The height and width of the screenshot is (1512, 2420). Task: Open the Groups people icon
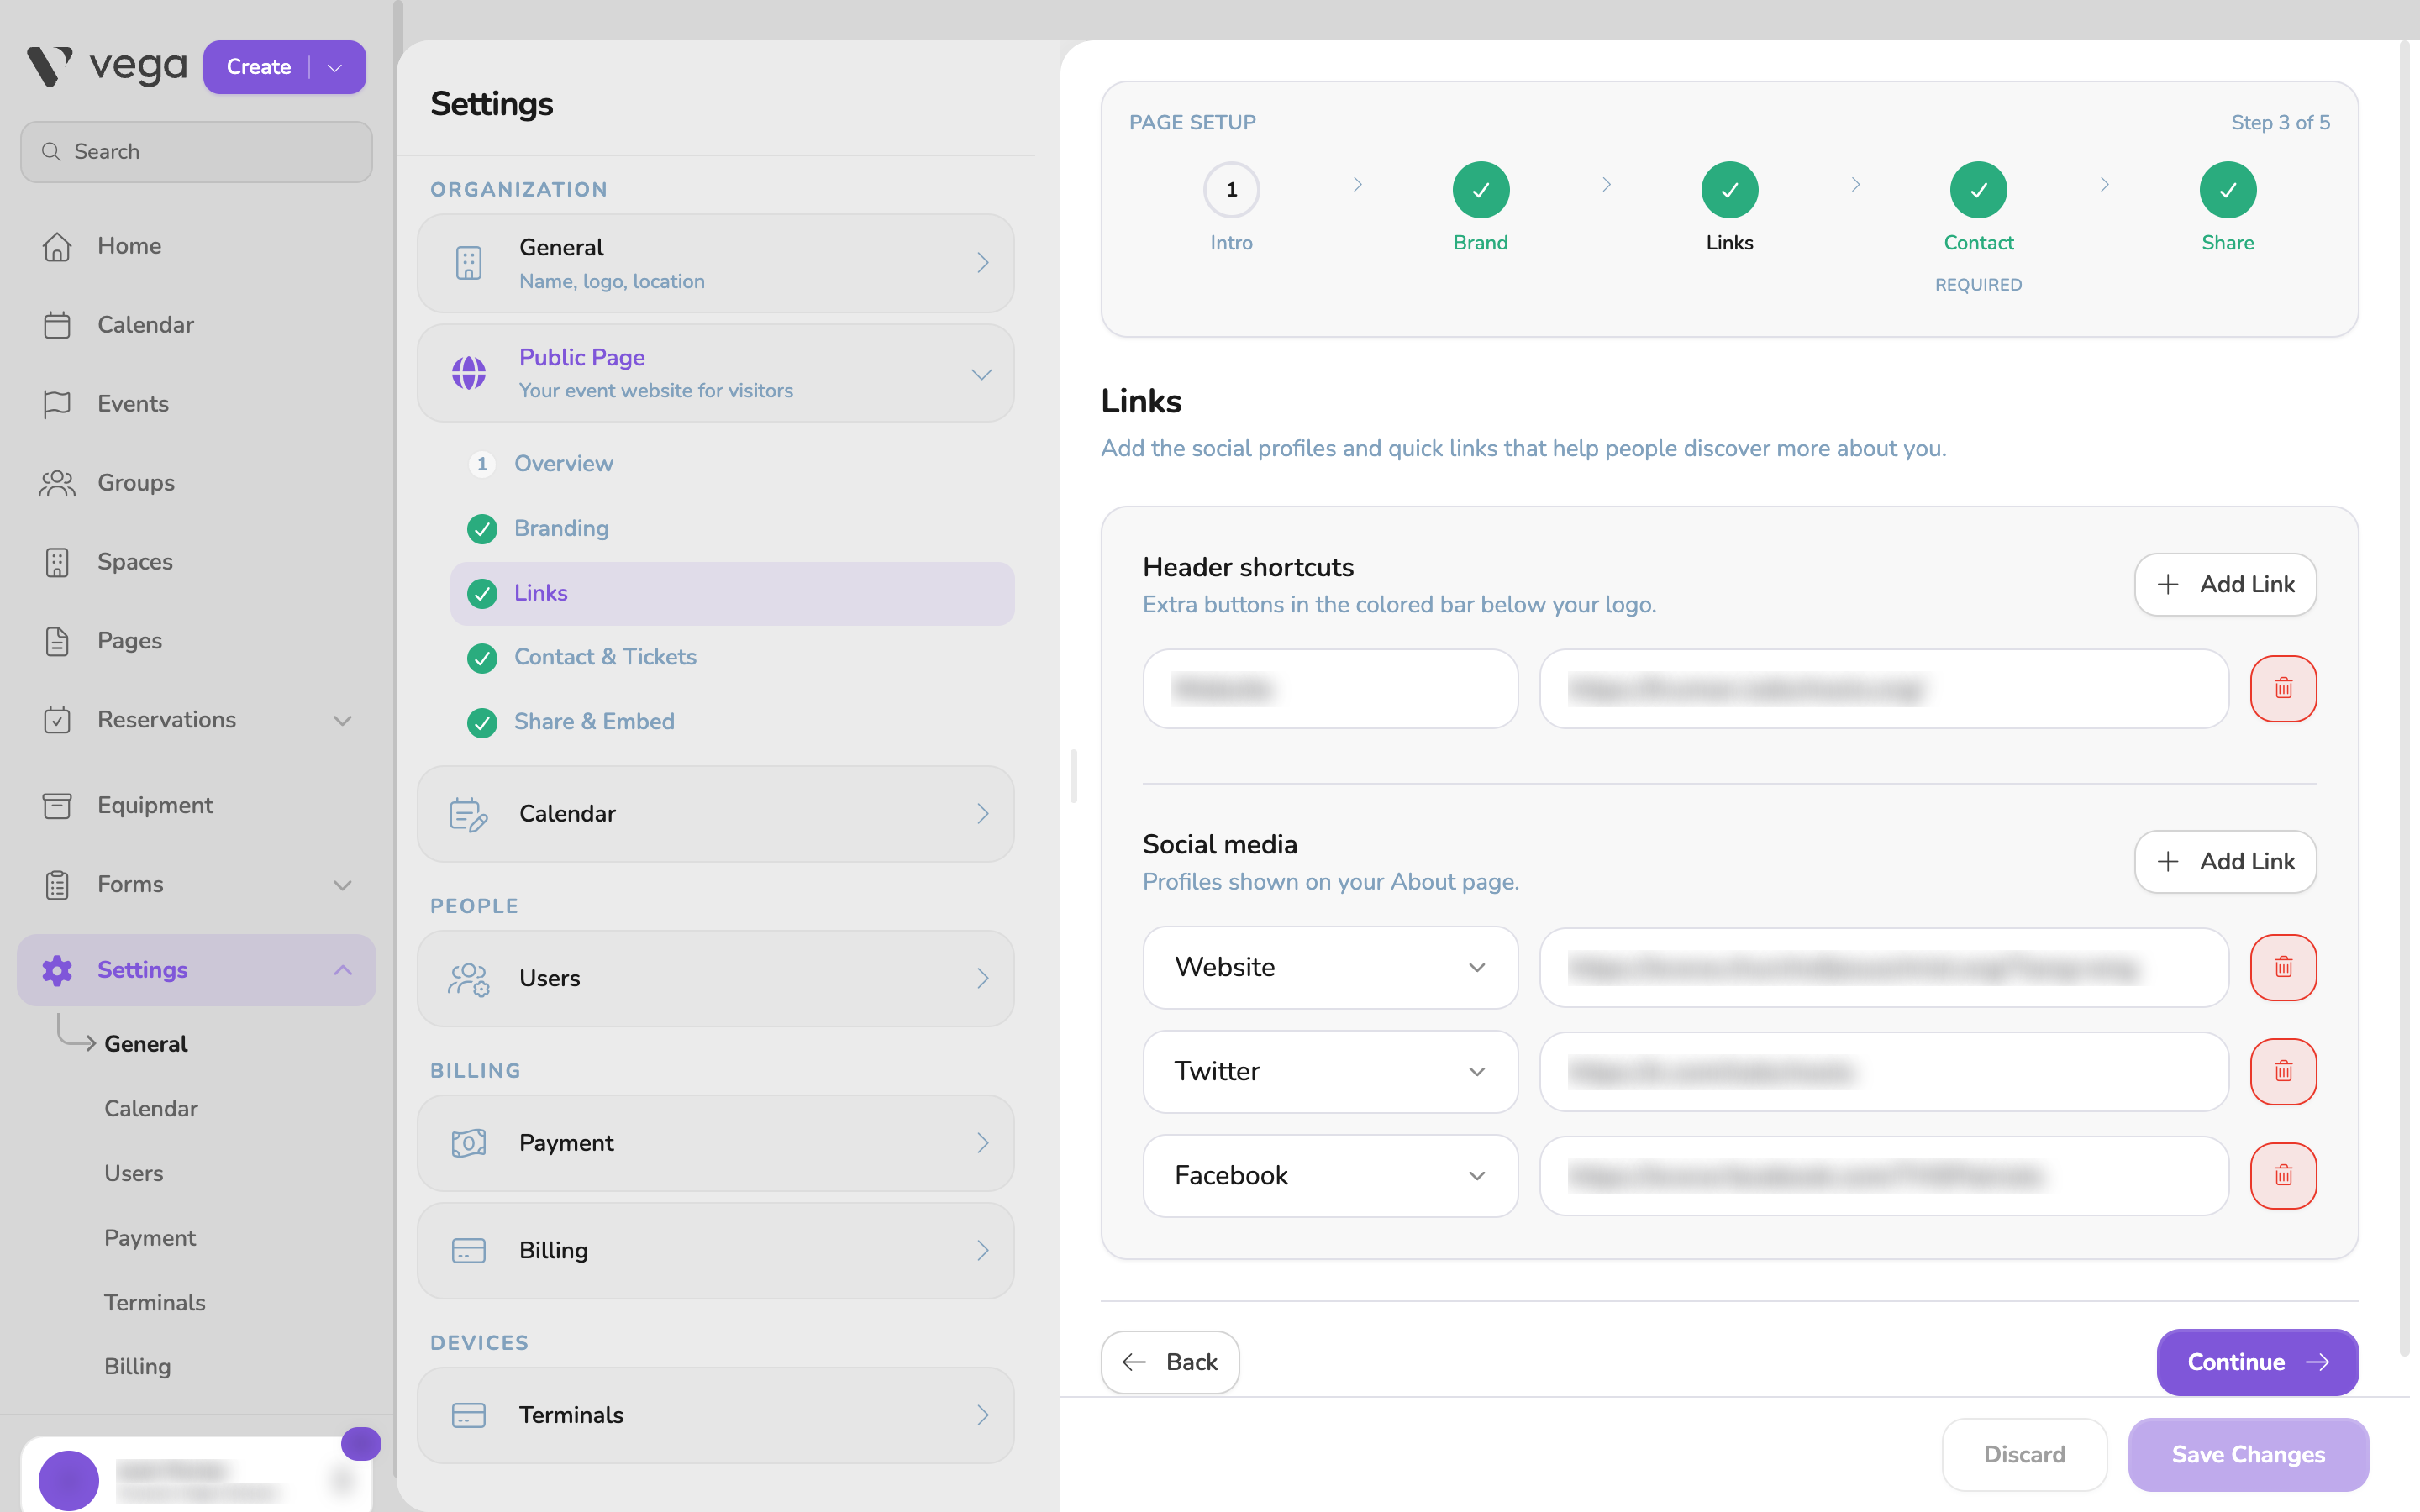click(57, 483)
